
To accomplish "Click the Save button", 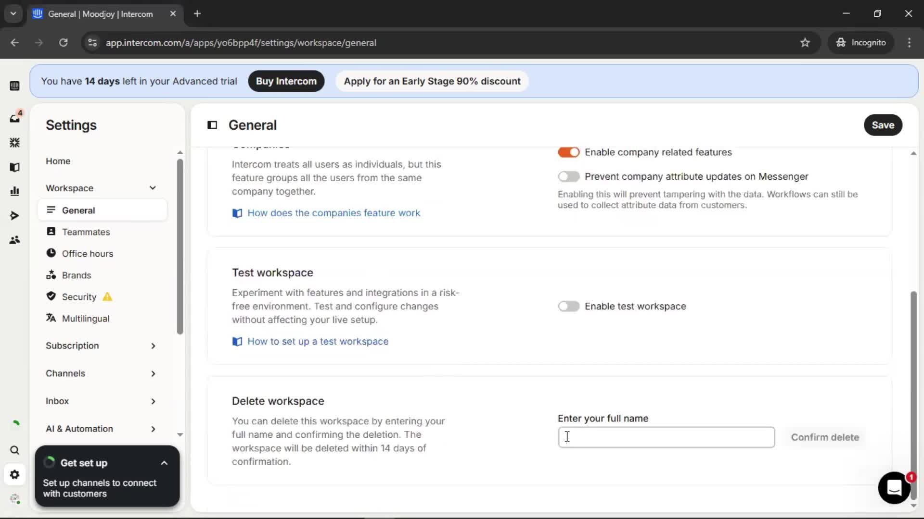I will [x=883, y=125].
